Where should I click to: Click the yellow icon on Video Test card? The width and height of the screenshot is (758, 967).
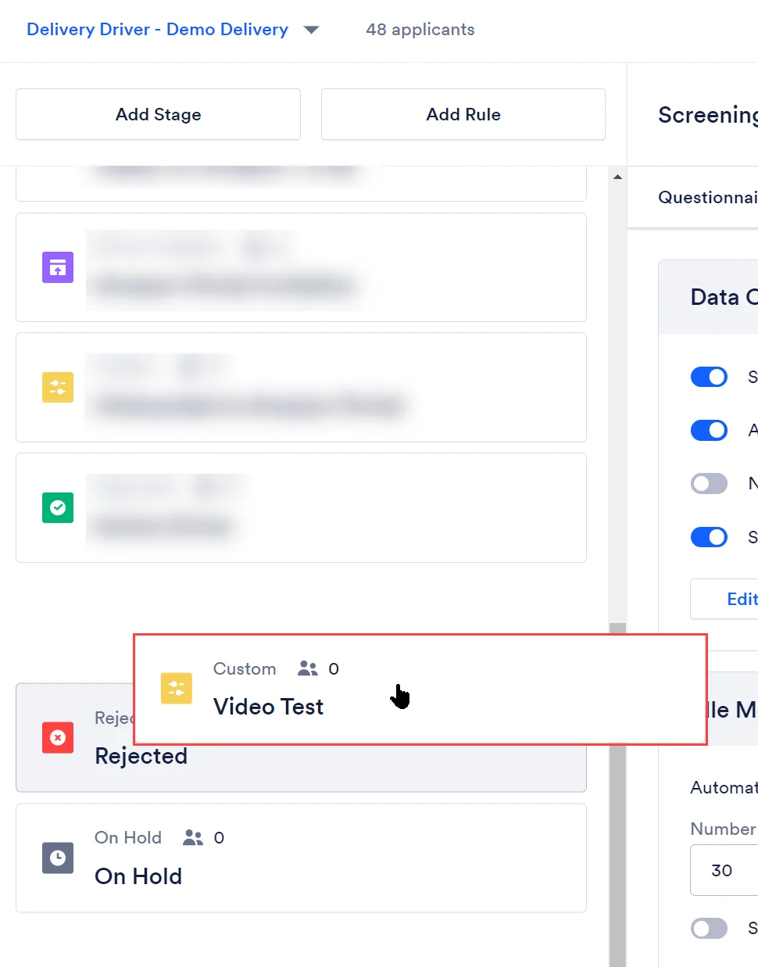coord(177,688)
